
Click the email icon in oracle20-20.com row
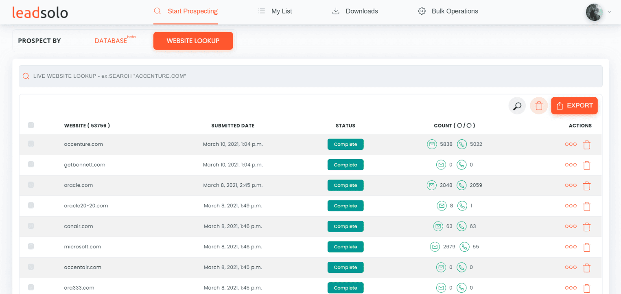[x=442, y=206]
